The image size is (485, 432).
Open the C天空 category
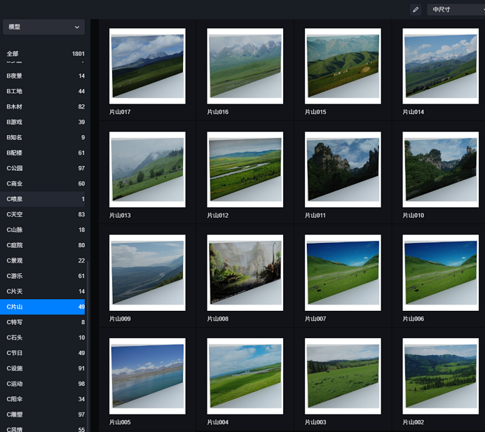click(x=42, y=214)
